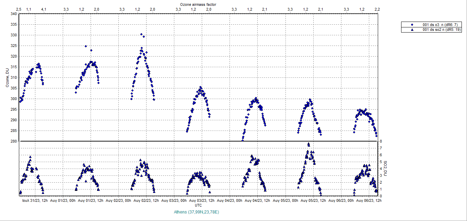This screenshot has height=221, width=467.
Task: Click the lowest ozone diamond at 280 DU
Action: [243, 140]
